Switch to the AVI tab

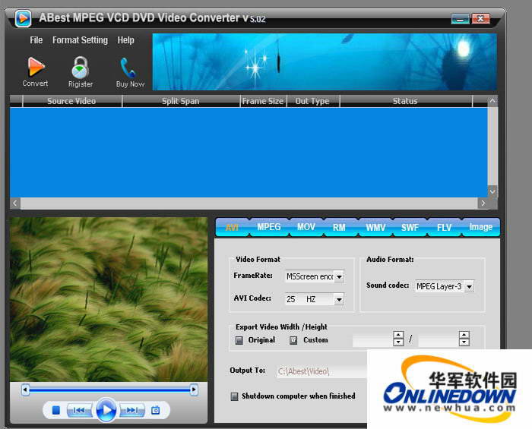232,227
